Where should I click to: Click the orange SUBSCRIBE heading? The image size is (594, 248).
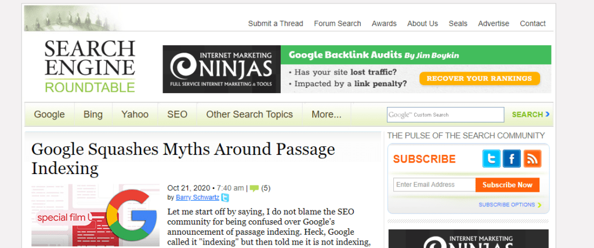pos(424,159)
